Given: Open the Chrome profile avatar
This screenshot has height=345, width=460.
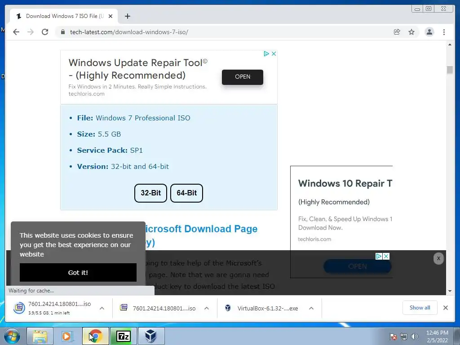Looking at the screenshot, I should (x=429, y=32).
